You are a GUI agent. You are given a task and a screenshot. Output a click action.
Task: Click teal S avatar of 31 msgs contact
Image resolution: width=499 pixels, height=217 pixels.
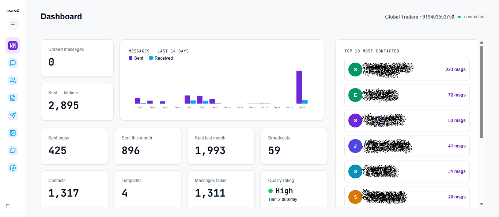tap(355, 171)
